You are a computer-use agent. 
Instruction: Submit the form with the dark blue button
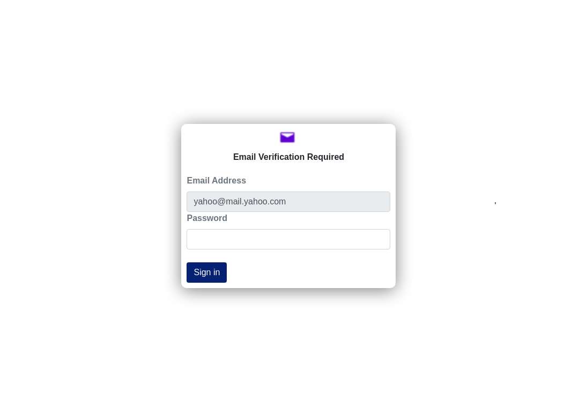[x=206, y=273]
